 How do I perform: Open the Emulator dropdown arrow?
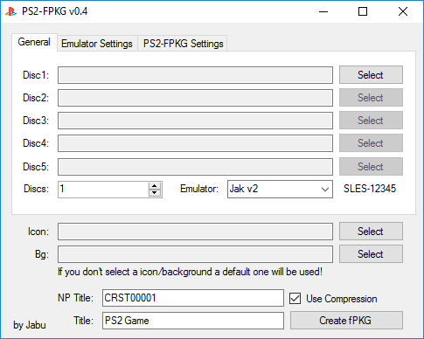[325, 190]
